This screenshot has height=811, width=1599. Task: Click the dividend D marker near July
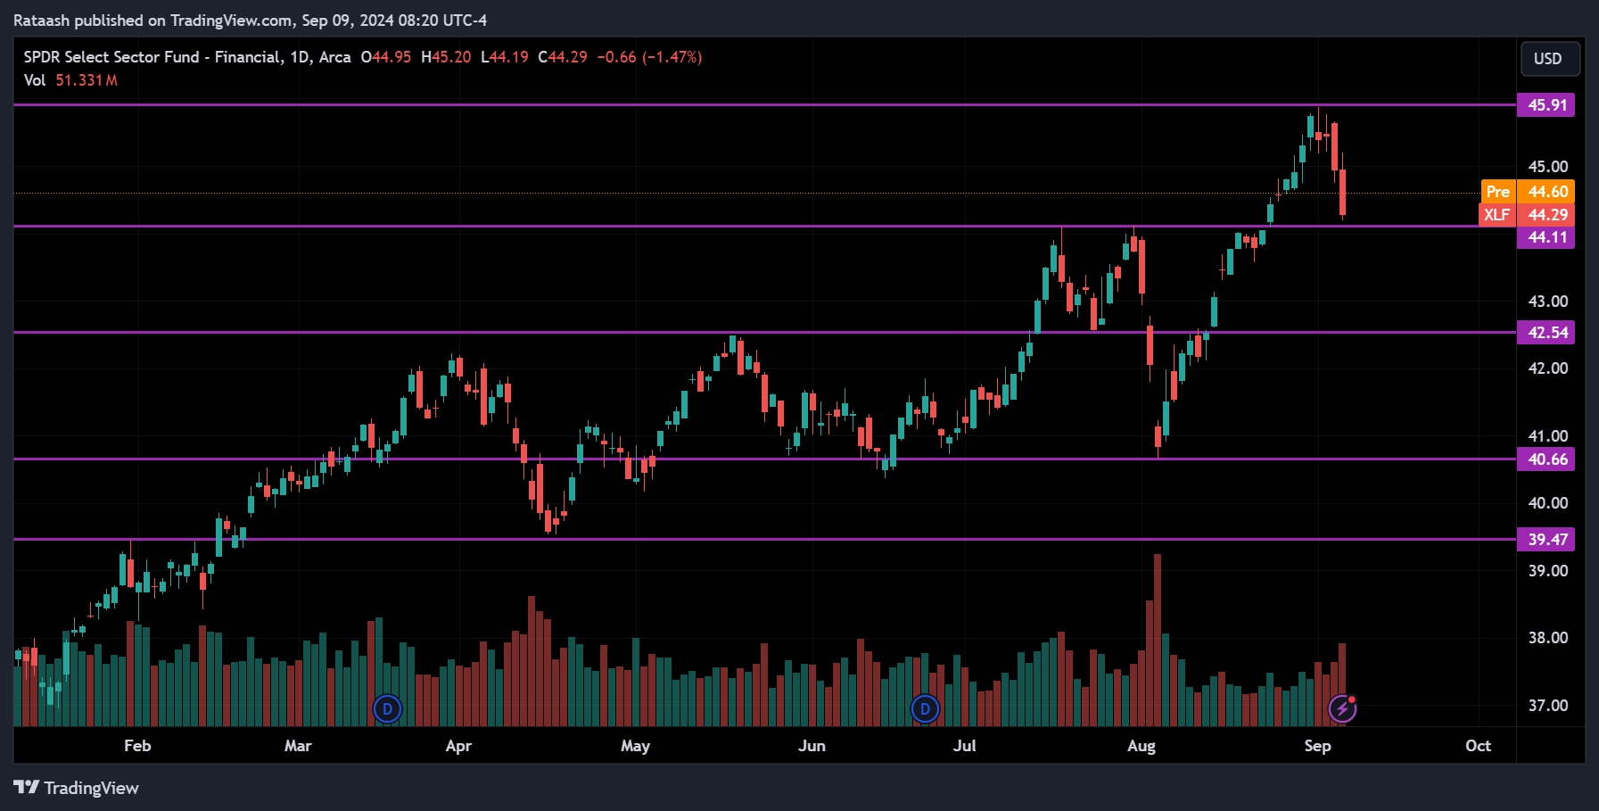point(925,709)
